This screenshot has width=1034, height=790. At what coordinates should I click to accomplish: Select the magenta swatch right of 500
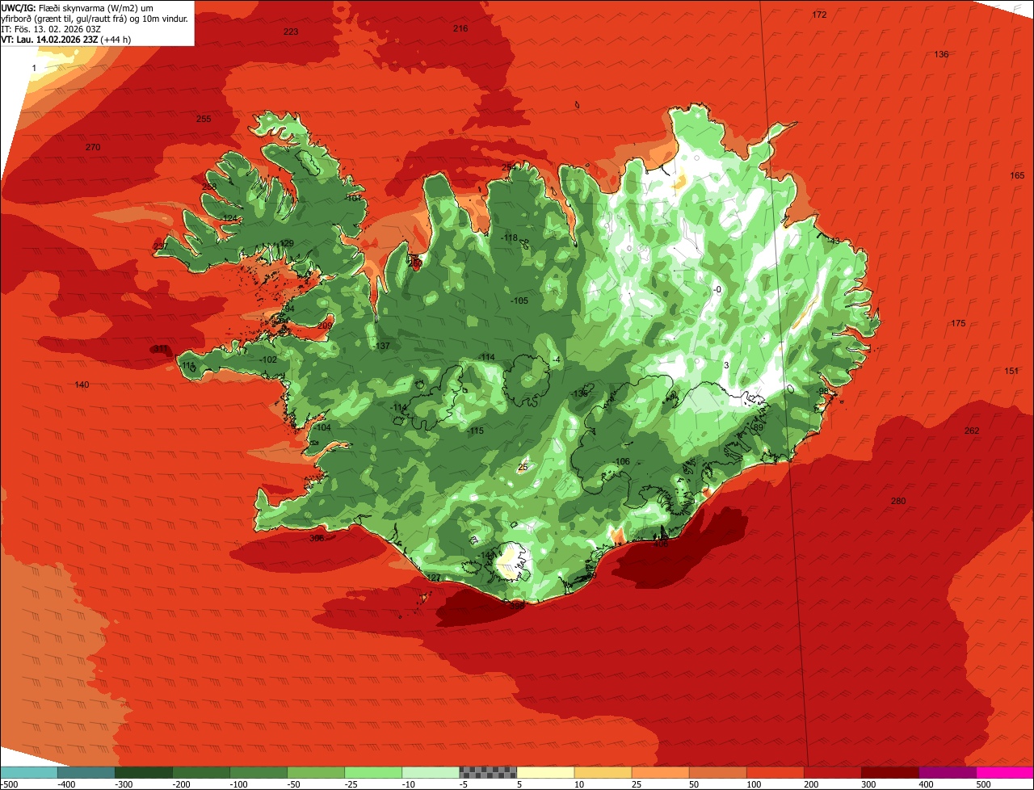(x=1004, y=772)
